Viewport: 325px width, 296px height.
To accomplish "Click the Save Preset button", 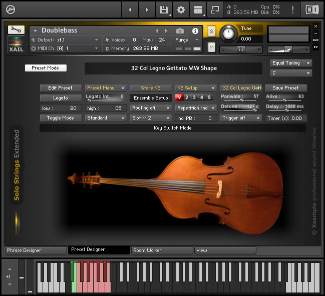I will tap(285, 88).
